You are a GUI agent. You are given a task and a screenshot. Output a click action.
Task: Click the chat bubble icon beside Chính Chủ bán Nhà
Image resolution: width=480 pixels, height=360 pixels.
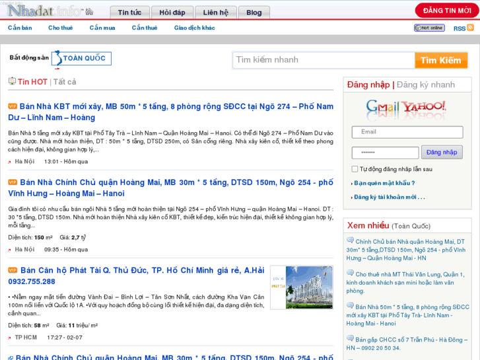click(350, 240)
